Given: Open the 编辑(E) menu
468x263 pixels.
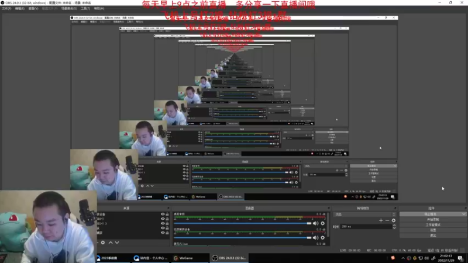Looking at the screenshot, I should [20, 8].
